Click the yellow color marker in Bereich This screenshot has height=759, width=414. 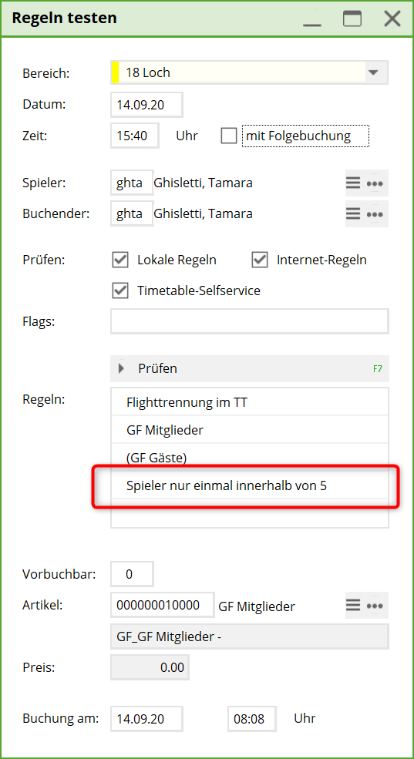coord(115,72)
